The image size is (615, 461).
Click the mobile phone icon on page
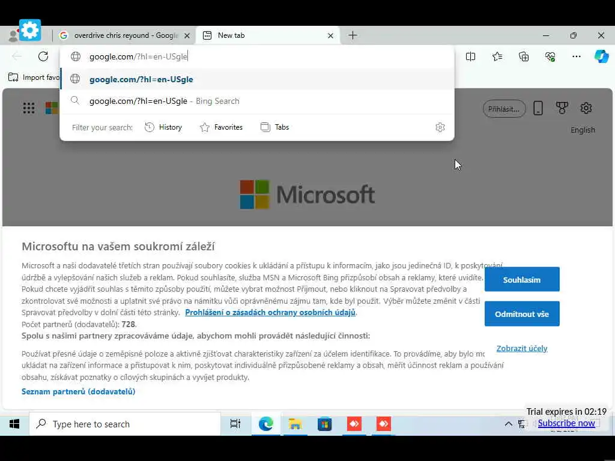[x=538, y=108]
